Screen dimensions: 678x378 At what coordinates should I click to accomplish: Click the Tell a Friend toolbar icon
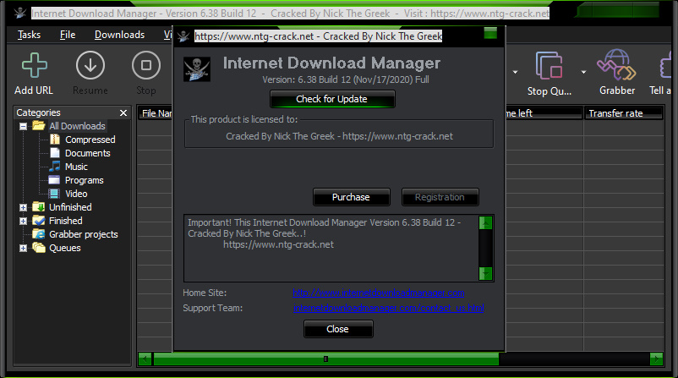tap(665, 66)
